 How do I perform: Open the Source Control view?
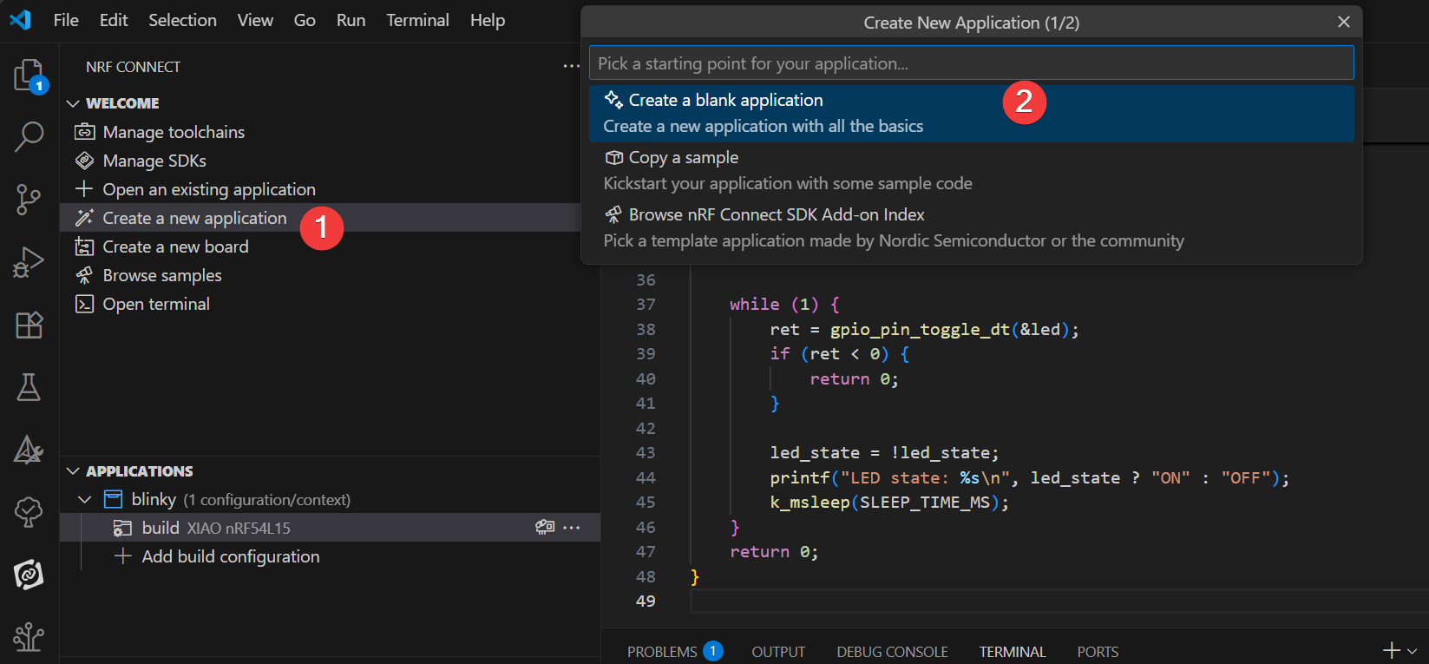point(29,200)
